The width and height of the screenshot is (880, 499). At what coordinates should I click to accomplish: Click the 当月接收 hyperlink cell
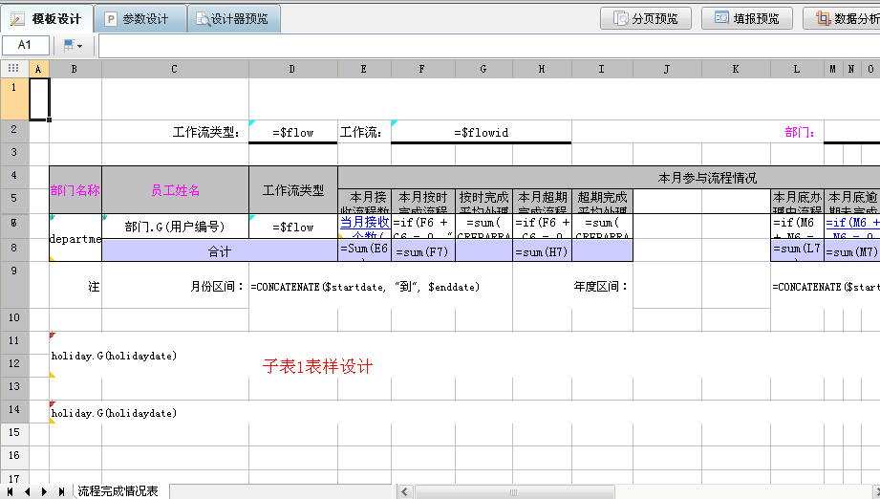point(364,227)
